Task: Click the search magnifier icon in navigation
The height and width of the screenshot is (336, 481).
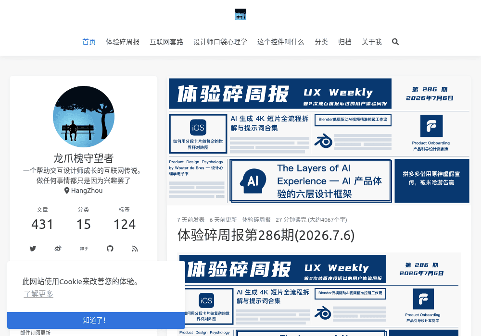Action: pyautogui.click(x=395, y=42)
